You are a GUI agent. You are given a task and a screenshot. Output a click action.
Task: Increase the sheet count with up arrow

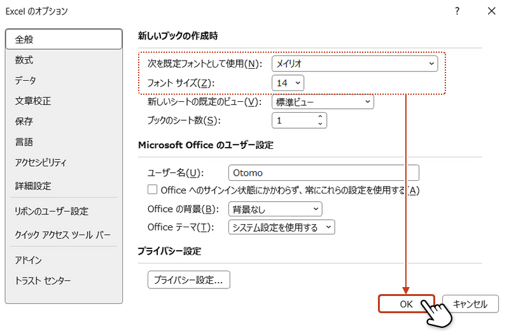pyautogui.click(x=320, y=116)
